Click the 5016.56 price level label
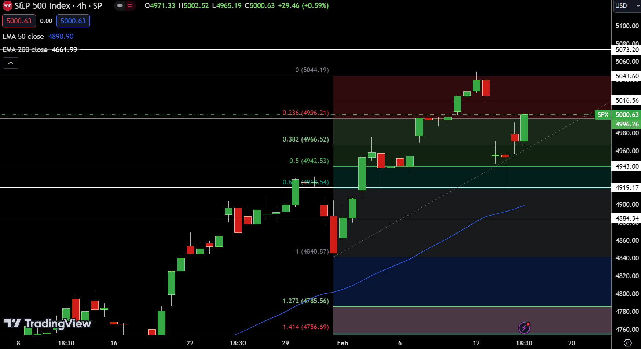 tap(627, 100)
